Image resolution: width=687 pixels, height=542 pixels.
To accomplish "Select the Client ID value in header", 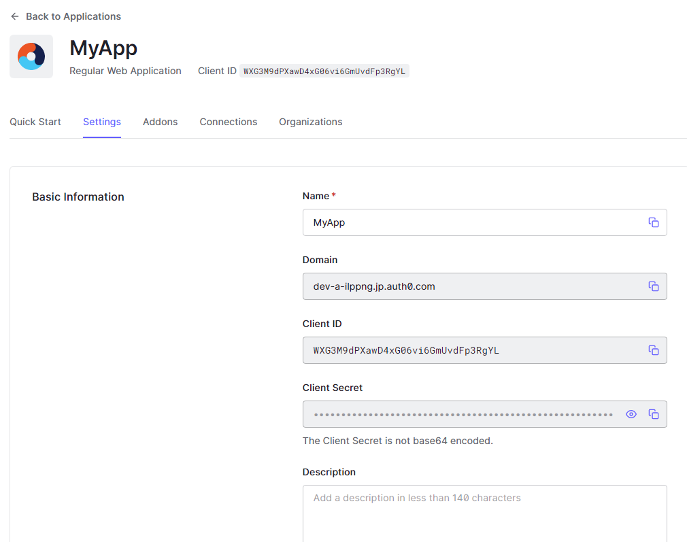I will 324,71.
